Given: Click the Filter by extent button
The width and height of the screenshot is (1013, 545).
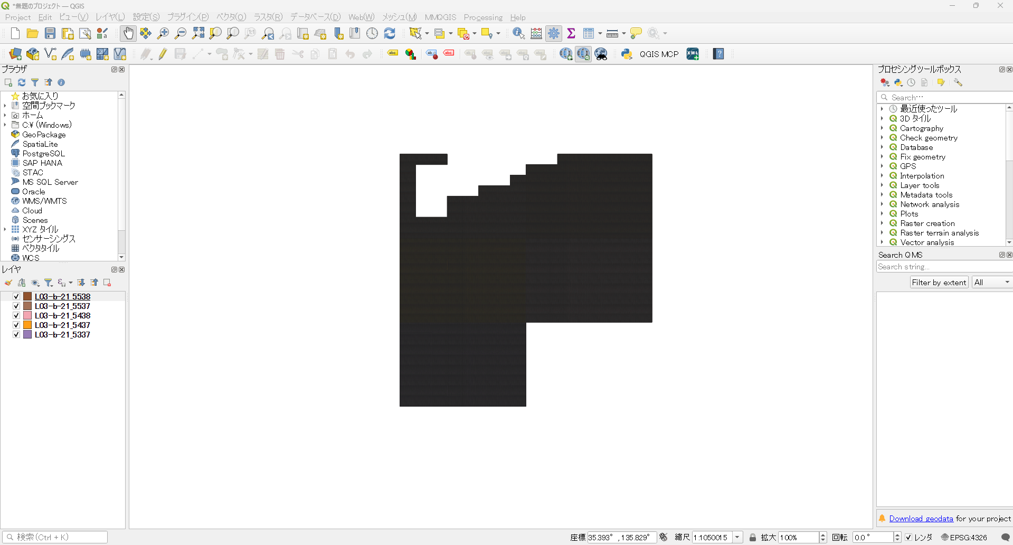Looking at the screenshot, I should pyautogui.click(x=939, y=282).
